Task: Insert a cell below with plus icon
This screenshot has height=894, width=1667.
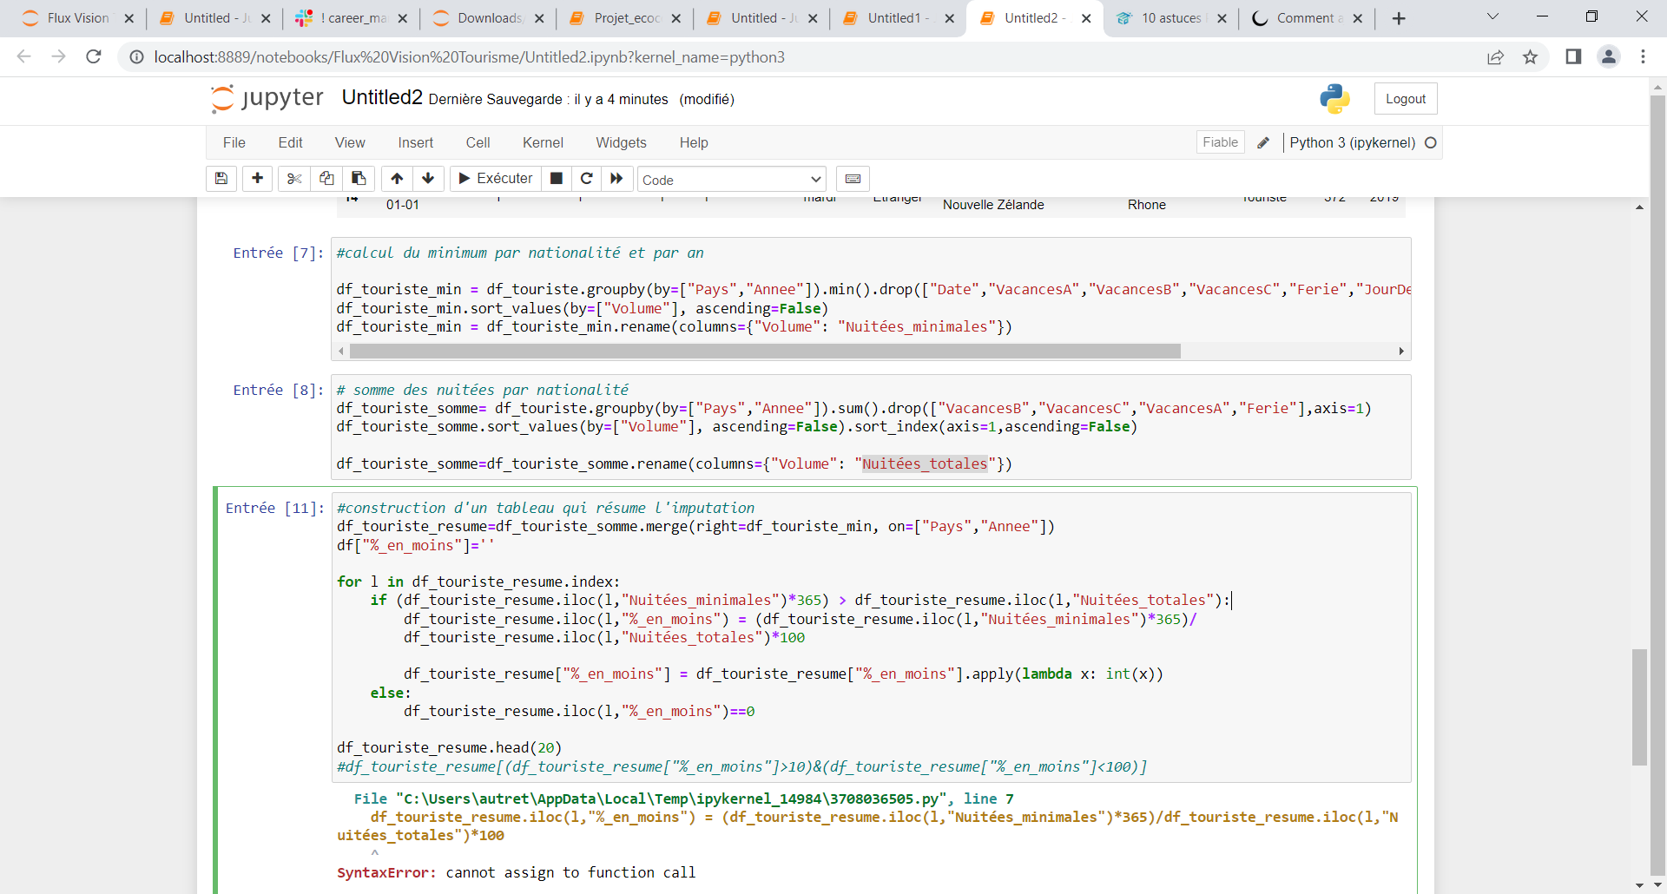Action: (x=257, y=179)
